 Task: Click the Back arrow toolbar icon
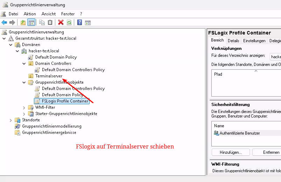click(x=4, y=23)
